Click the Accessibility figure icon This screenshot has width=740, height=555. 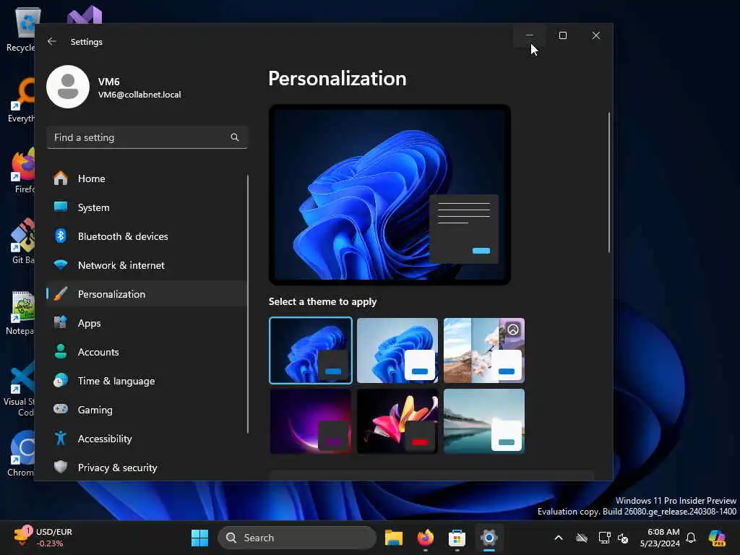point(61,438)
